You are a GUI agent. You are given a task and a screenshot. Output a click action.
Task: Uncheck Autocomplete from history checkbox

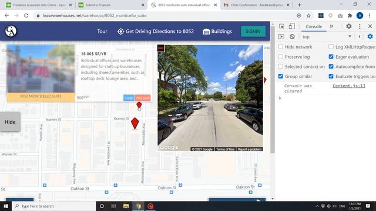pyautogui.click(x=331, y=66)
